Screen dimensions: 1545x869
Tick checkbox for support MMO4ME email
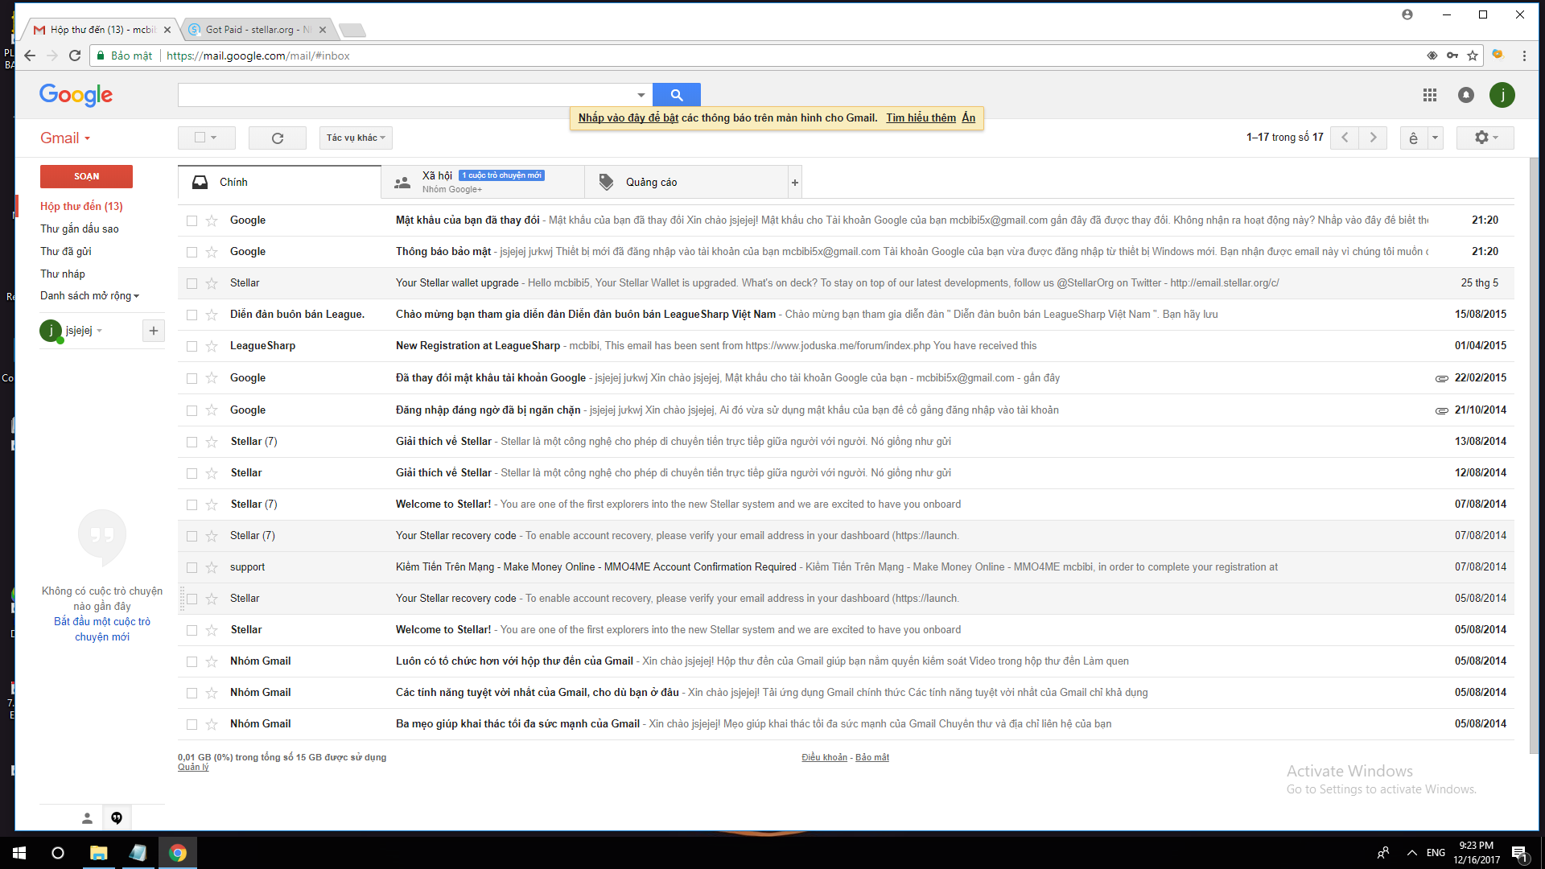192,567
